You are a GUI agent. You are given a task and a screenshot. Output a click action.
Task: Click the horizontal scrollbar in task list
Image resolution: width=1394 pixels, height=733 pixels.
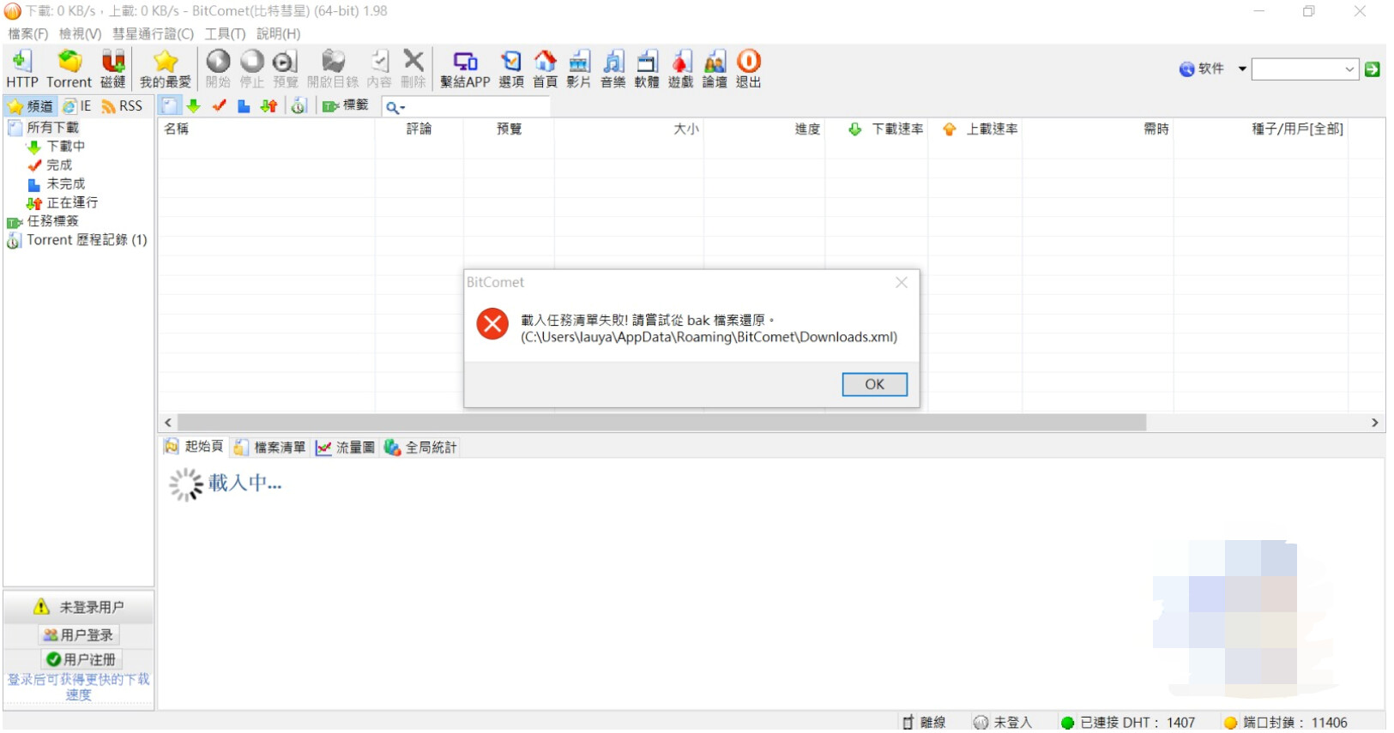(661, 423)
